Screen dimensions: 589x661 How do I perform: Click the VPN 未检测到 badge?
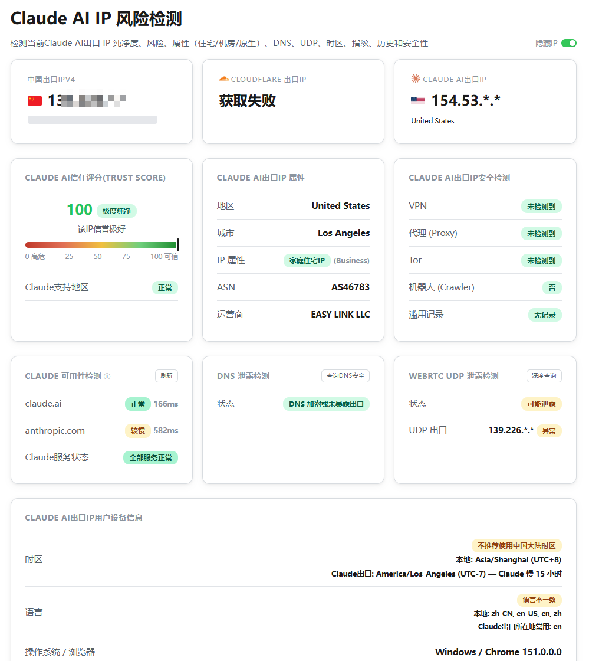[x=541, y=206]
